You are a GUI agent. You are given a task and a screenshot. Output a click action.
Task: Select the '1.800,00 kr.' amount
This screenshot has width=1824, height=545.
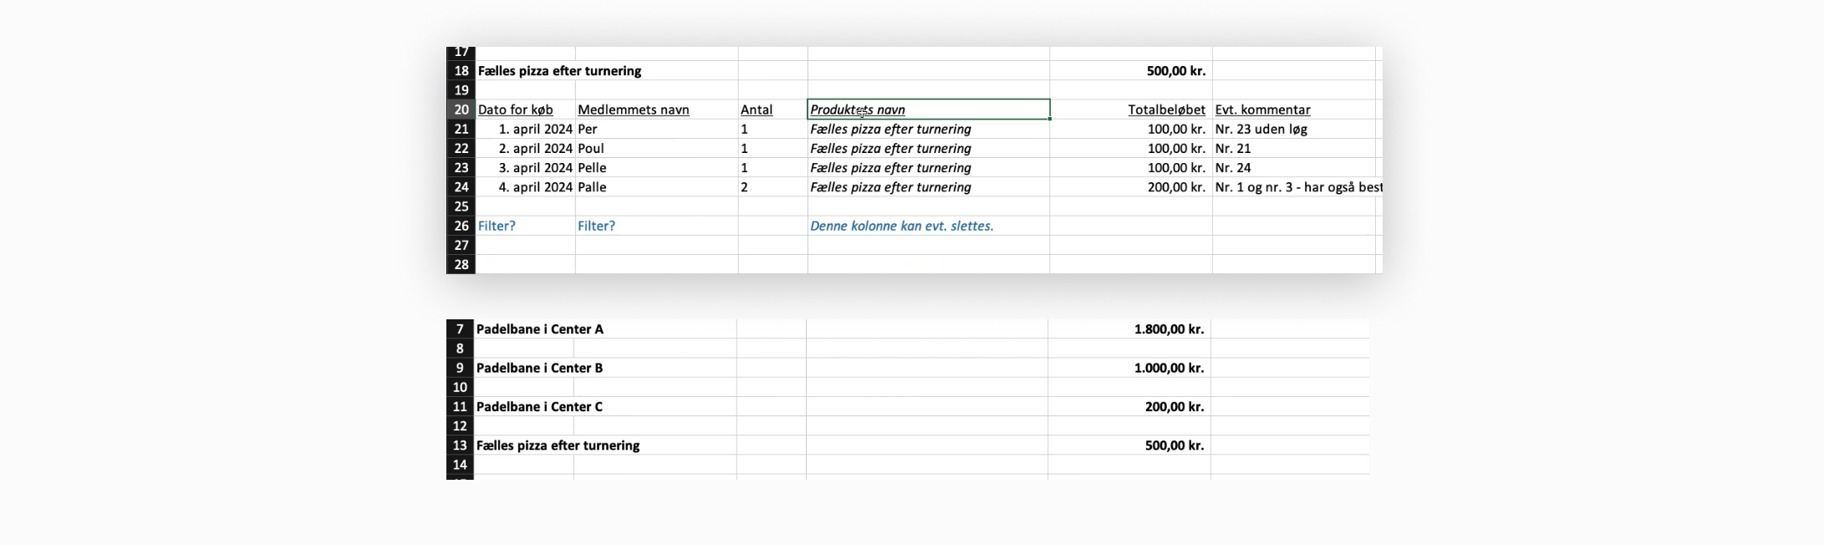click(x=1169, y=329)
